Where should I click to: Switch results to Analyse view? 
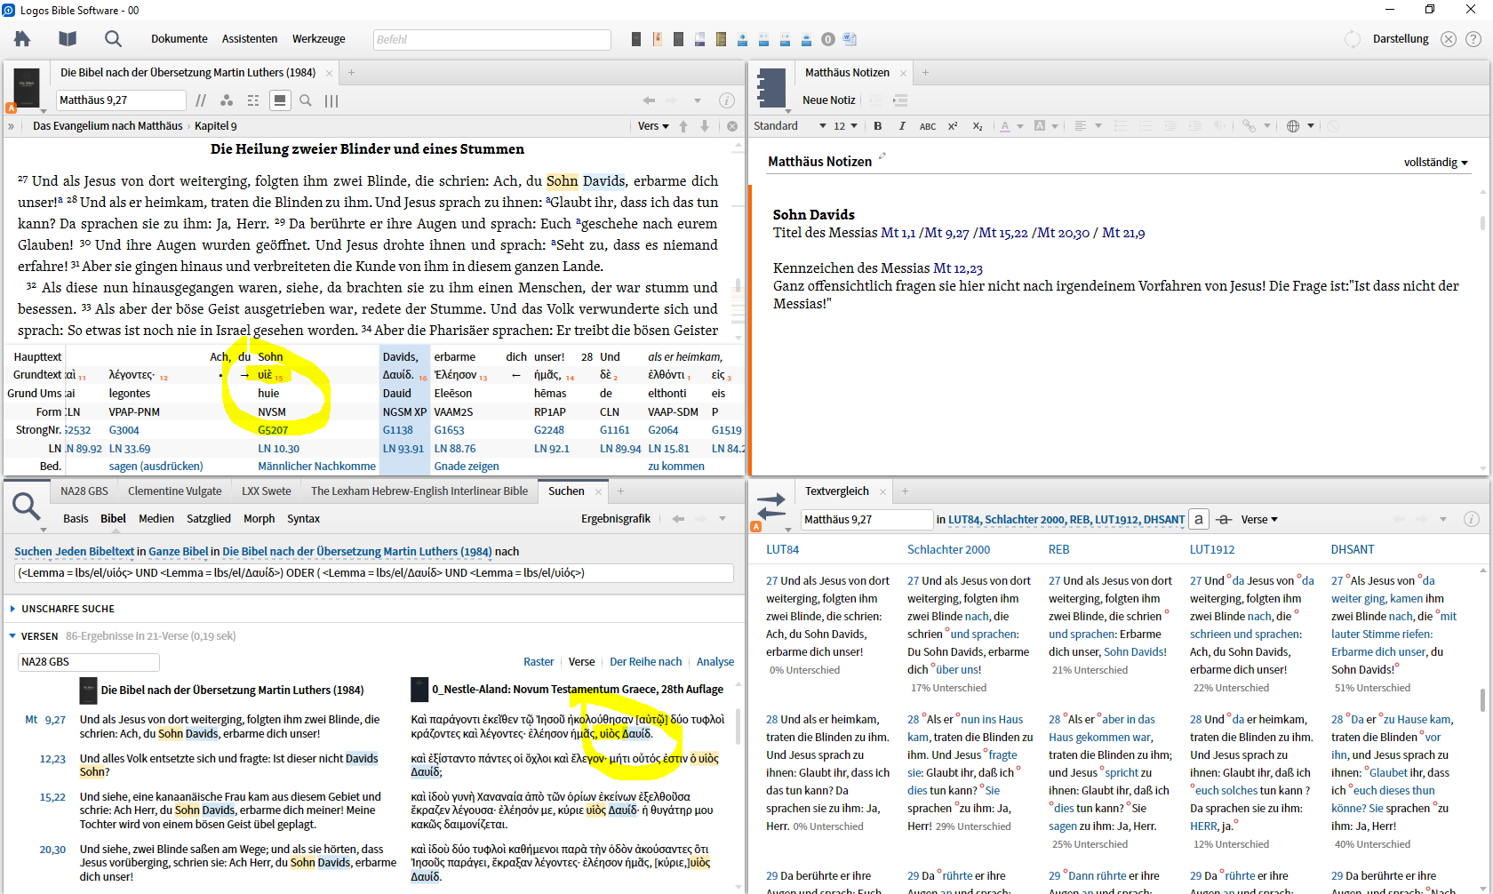(x=715, y=662)
